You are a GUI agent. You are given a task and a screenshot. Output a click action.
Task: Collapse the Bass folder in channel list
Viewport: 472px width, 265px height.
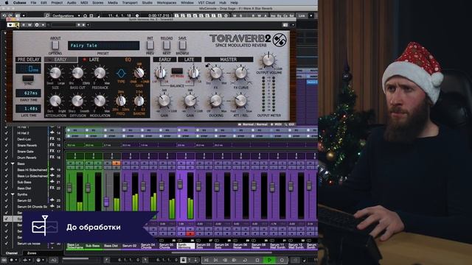[13, 163]
